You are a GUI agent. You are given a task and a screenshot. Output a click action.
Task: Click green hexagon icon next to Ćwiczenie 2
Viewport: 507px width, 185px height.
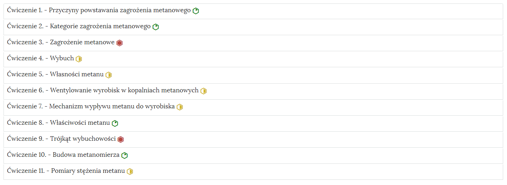(x=156, y=27)
